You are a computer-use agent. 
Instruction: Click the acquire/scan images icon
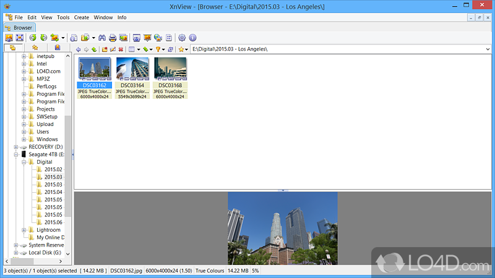[x=123, y=38]
